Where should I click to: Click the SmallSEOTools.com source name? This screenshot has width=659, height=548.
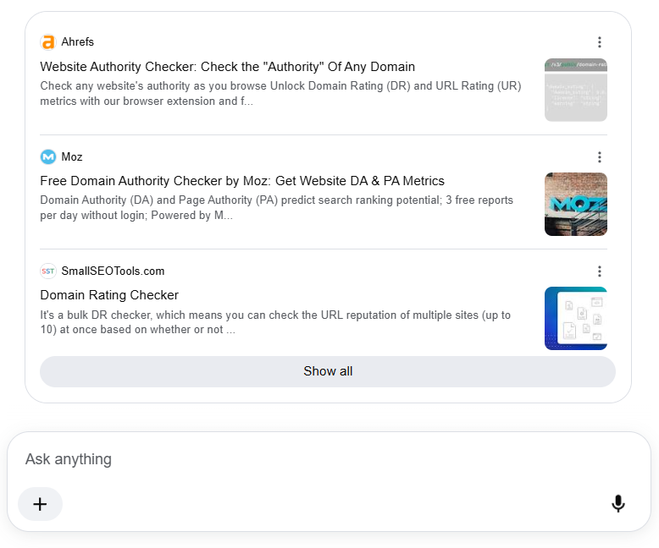click(113, 271)
